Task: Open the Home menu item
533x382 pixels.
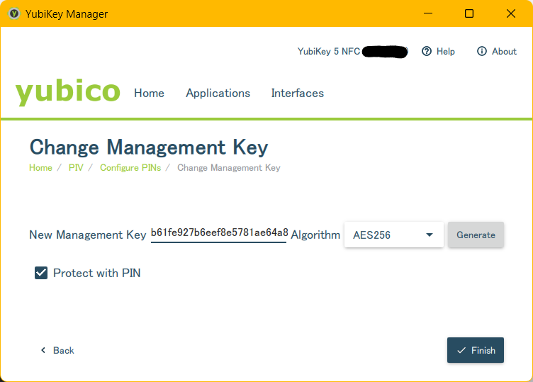Action: point(149,93)
